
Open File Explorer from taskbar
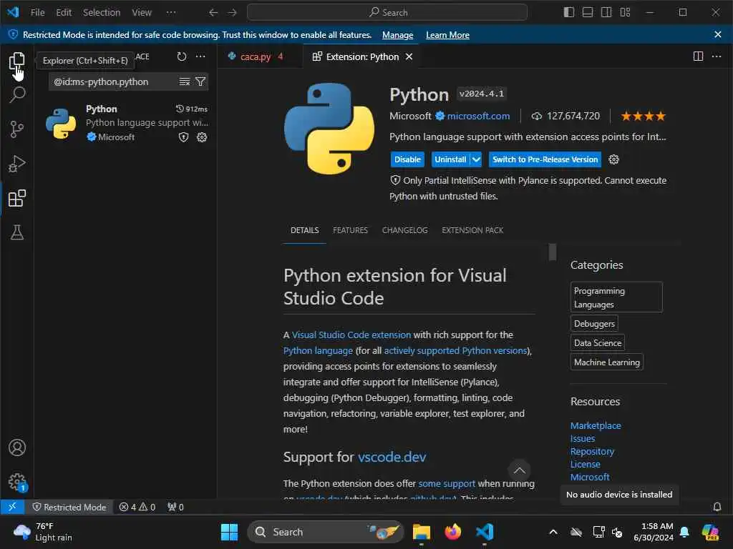(421, 532)
